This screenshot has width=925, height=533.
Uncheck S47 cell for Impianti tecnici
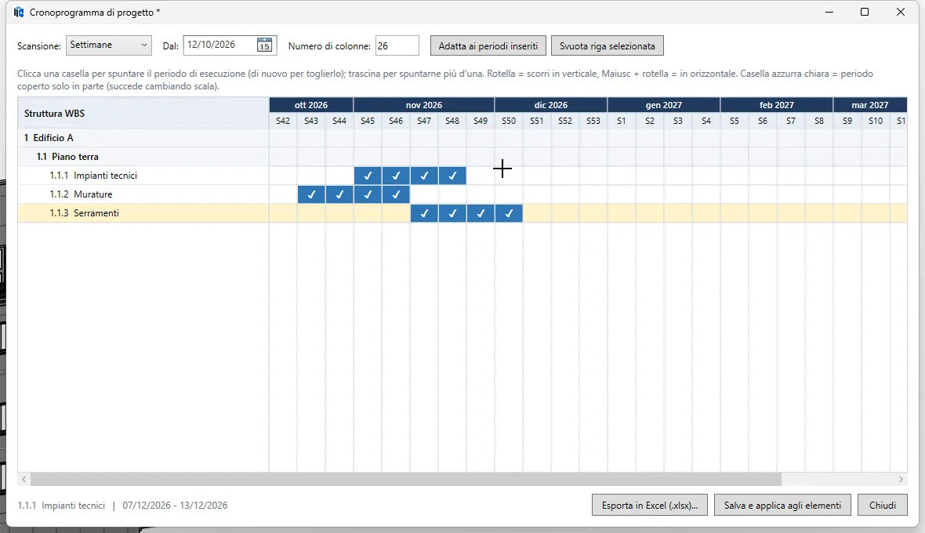(424, 176)
